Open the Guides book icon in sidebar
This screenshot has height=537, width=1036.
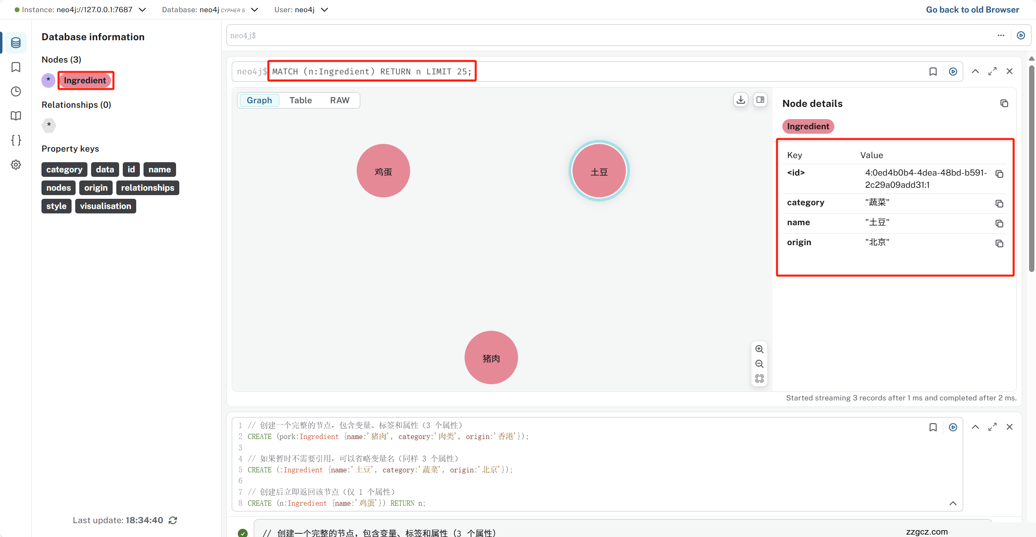[16, 116]
